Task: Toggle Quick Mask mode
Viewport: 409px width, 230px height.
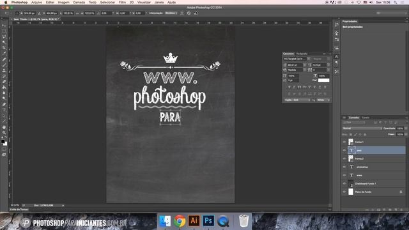Action: pos(4,149)
